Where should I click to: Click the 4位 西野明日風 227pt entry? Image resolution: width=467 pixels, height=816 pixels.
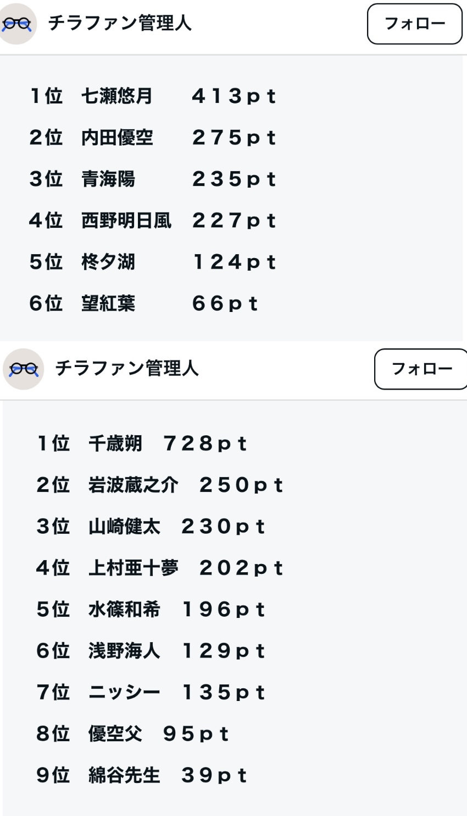(x=152, y=221)
